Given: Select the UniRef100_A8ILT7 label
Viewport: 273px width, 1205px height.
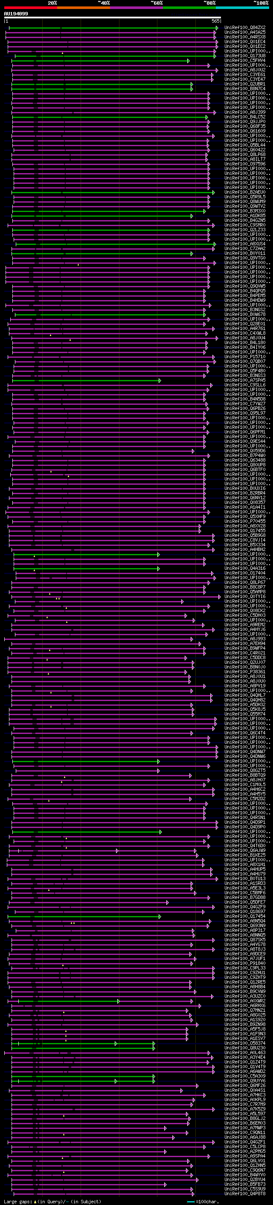Looking at the screenshot, I should 245,159.
